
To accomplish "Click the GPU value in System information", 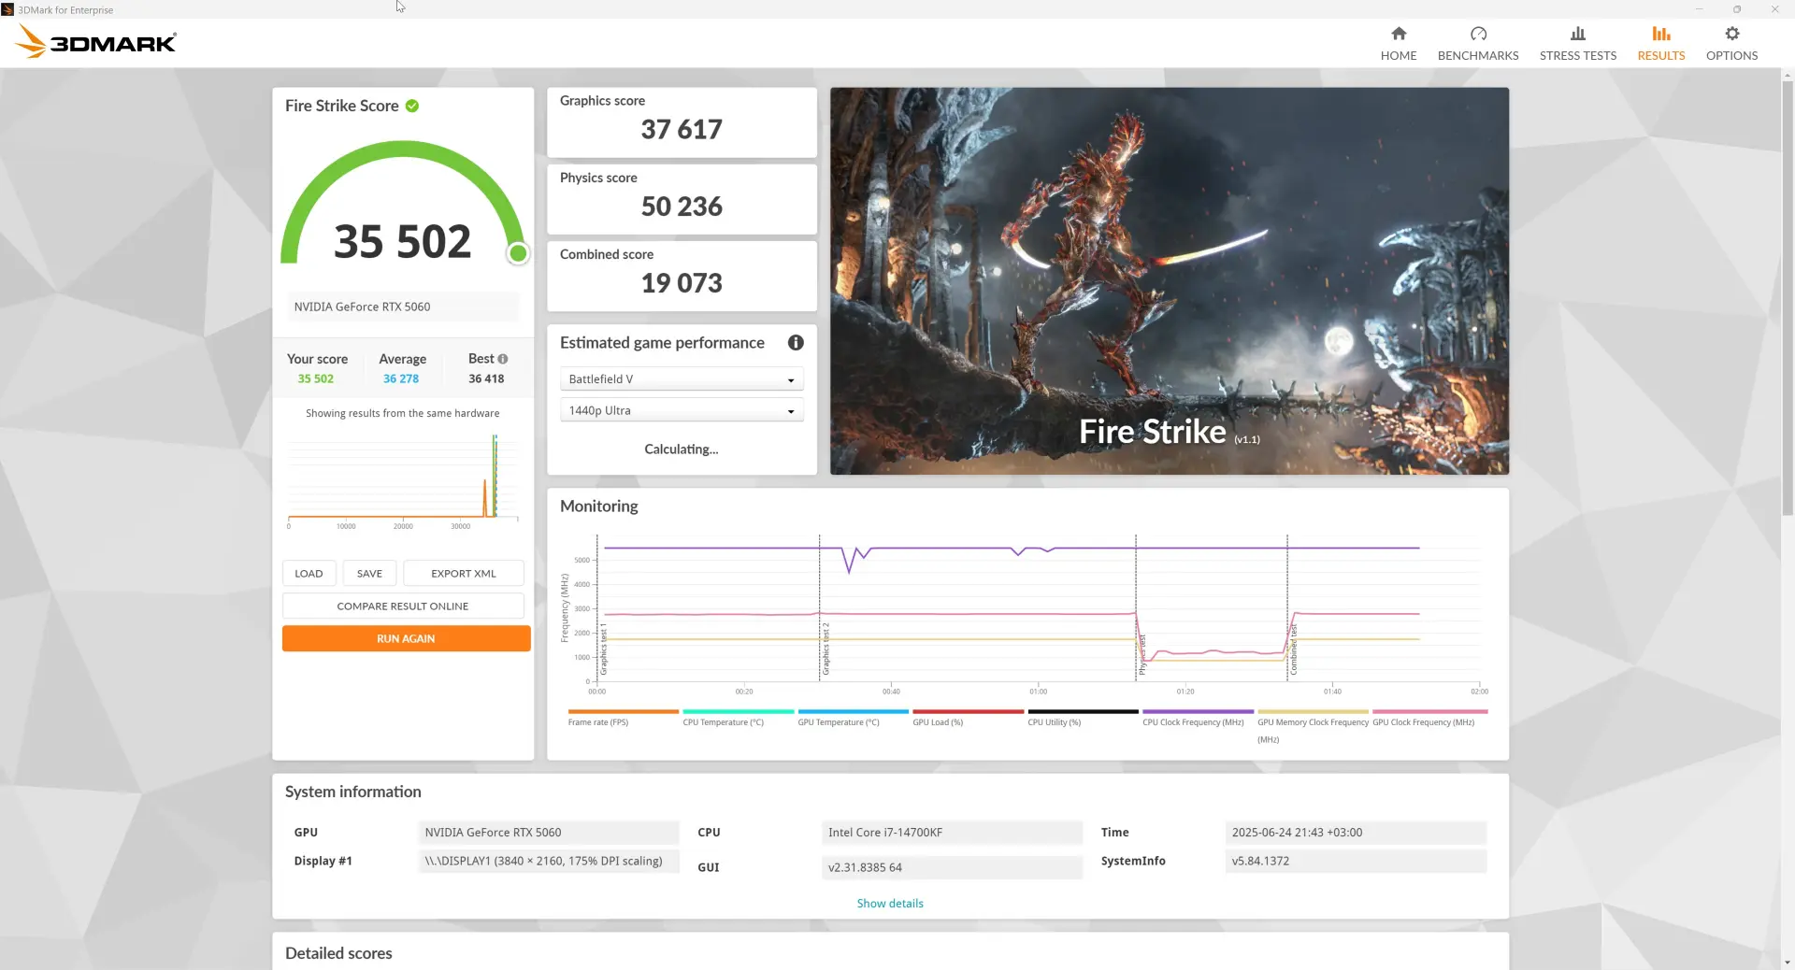I will pos(549,833).
